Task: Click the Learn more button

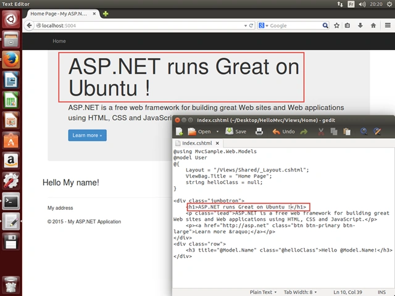Action: click(87, 136)
